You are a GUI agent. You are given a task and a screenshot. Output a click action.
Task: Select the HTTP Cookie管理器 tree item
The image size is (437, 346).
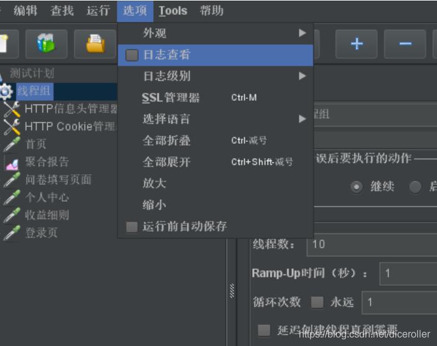(71, 127)
